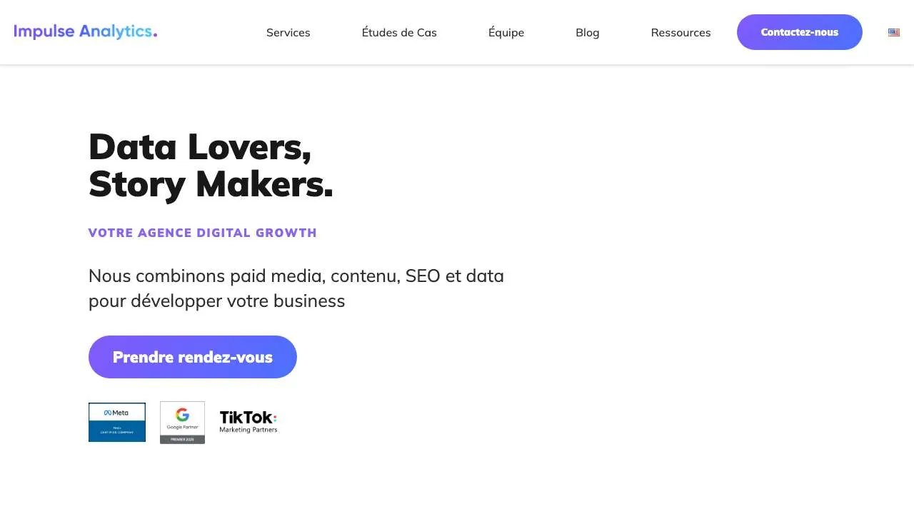The height and width of the screenshot is (514, 914).
Task: Click the TikTok Marketing Partners logo
Action: point(248,422)
